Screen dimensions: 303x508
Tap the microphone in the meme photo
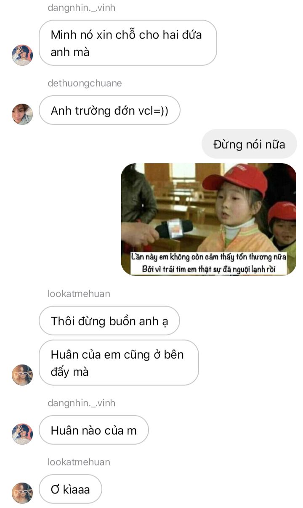pos(173,228)
